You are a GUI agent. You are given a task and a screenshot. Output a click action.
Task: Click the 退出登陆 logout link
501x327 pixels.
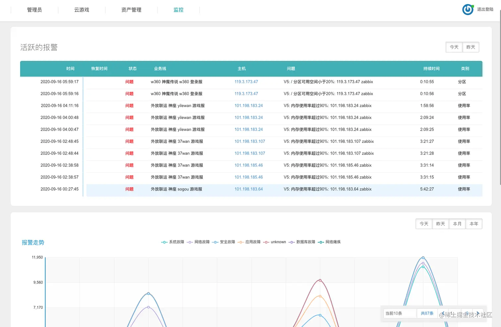(x=485, y=10)
